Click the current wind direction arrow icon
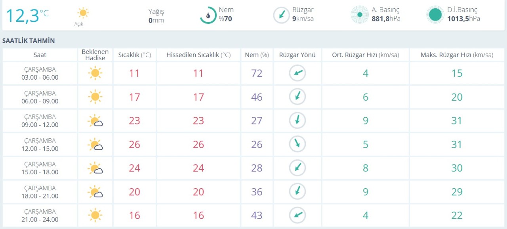 282,15
